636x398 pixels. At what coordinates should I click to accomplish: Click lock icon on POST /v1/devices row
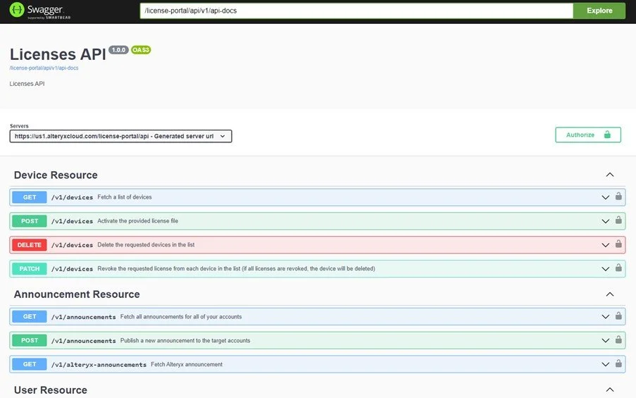click(x=618, y=220)
